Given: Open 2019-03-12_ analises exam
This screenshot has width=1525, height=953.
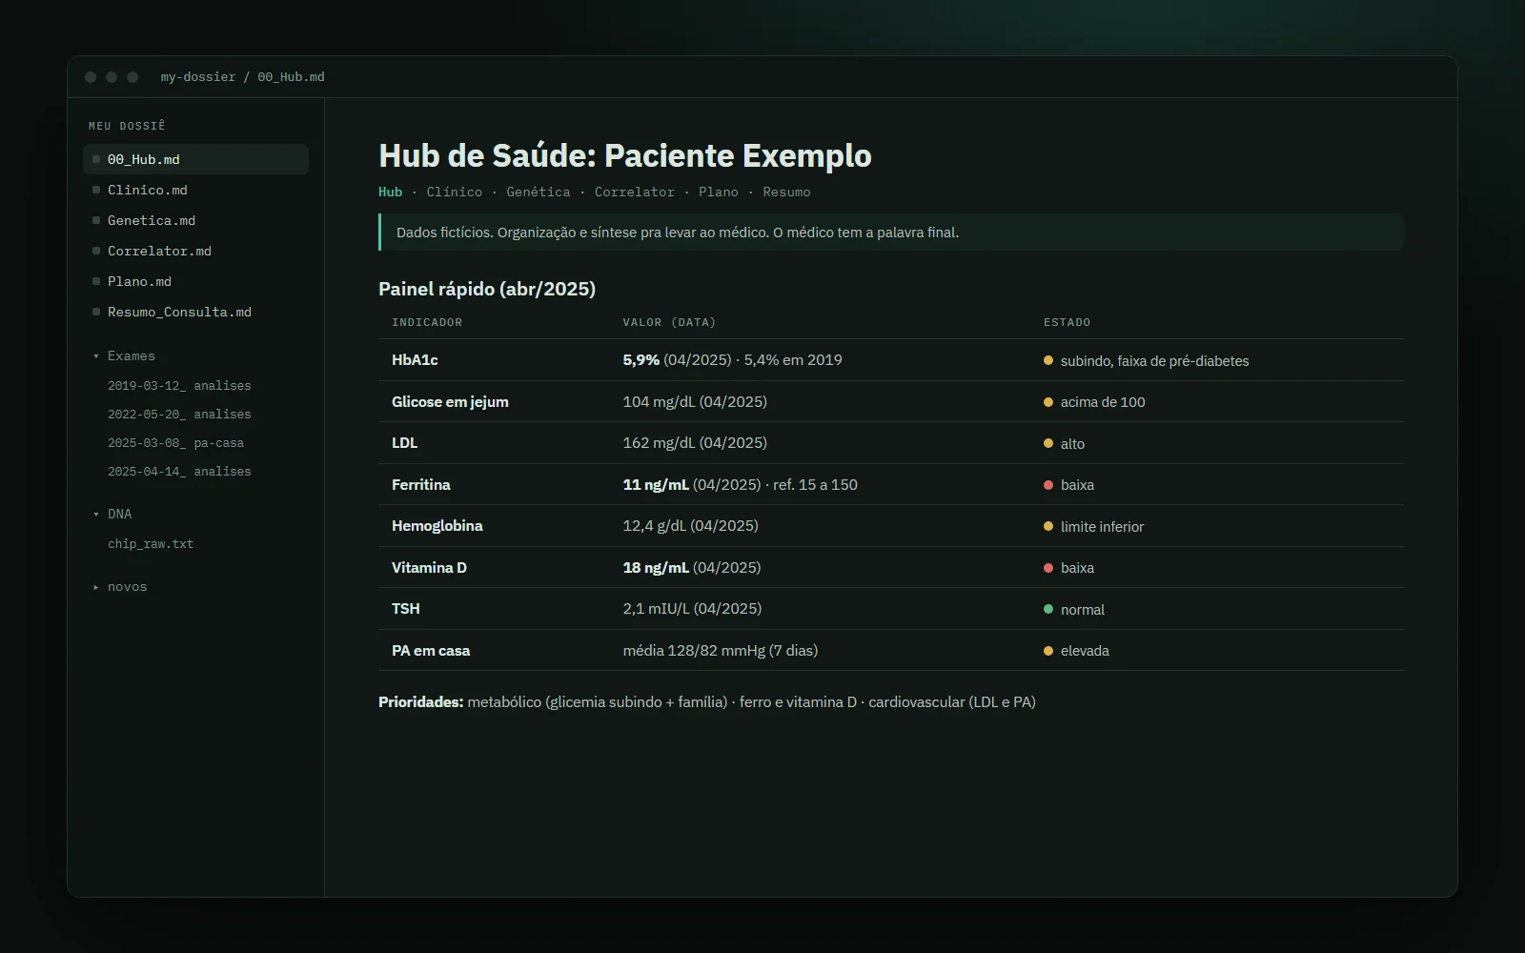Looking at the screenshot, I should click(x=179, y=385).
